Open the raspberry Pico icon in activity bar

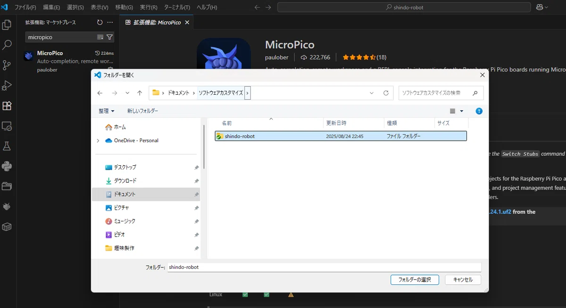7,207
